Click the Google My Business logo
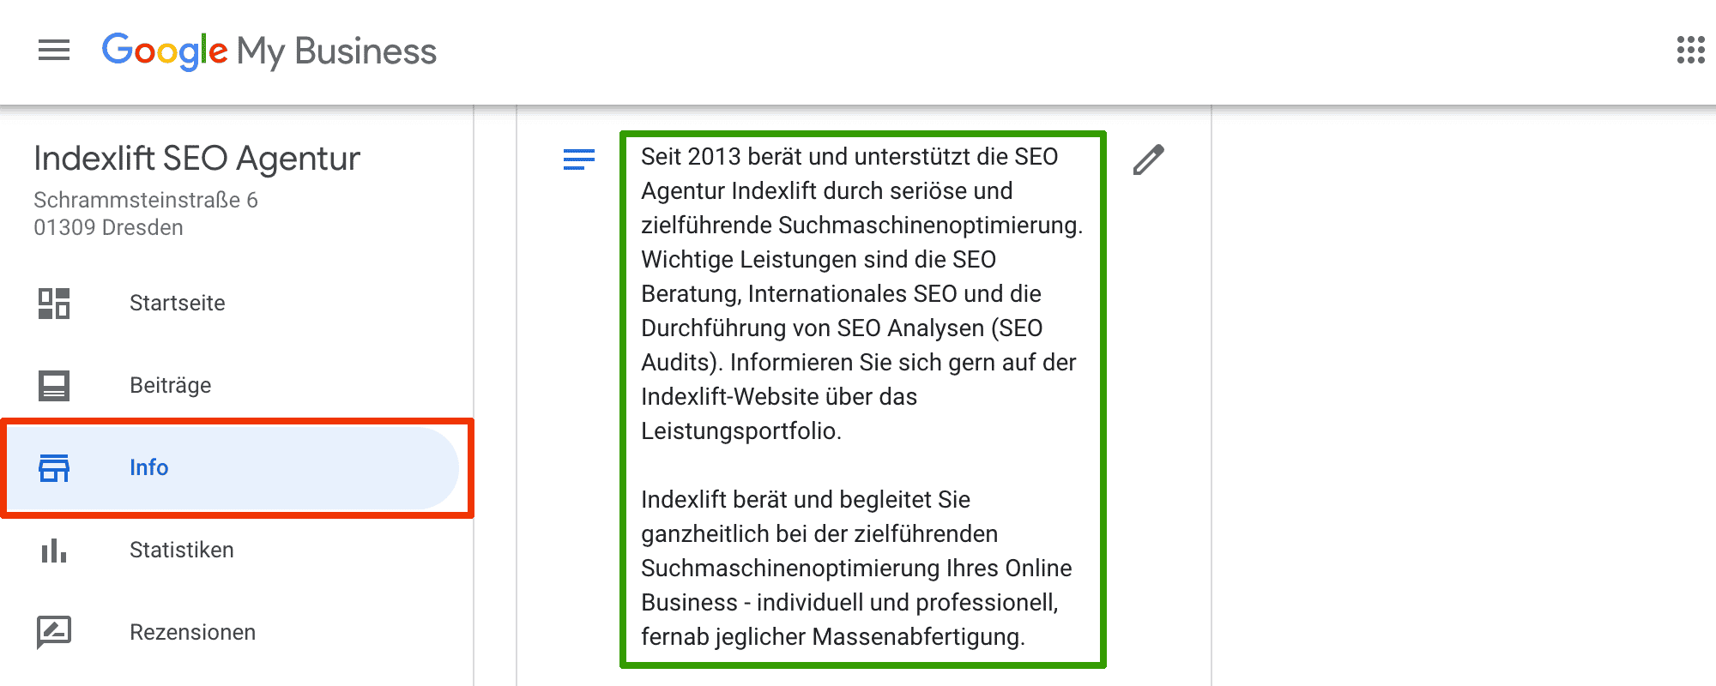The height and width of the screenshot is (686, 1716). (269, 51)
